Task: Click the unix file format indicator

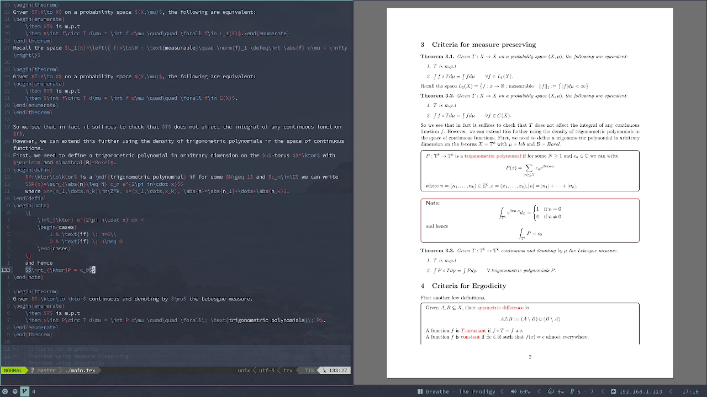Action: point(244,371)
